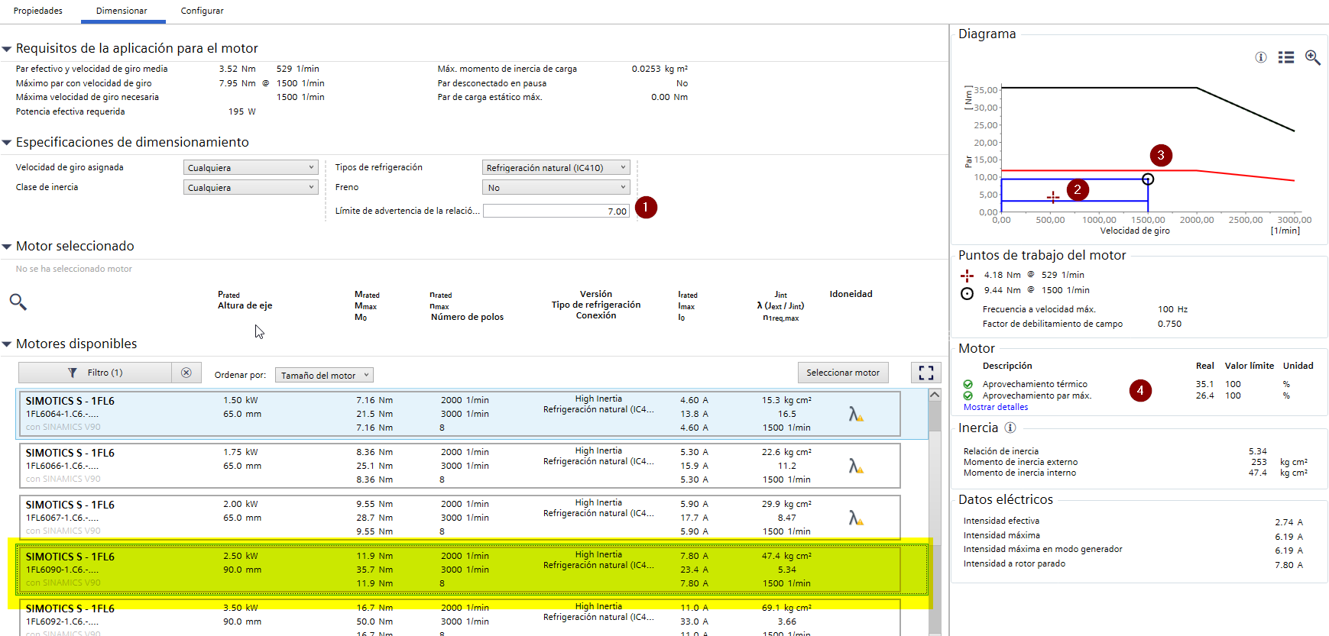This screenshot has height=636, width=1329.
Task: Open Velocidad de giro asignada dropdown
Action: (251, 168)
